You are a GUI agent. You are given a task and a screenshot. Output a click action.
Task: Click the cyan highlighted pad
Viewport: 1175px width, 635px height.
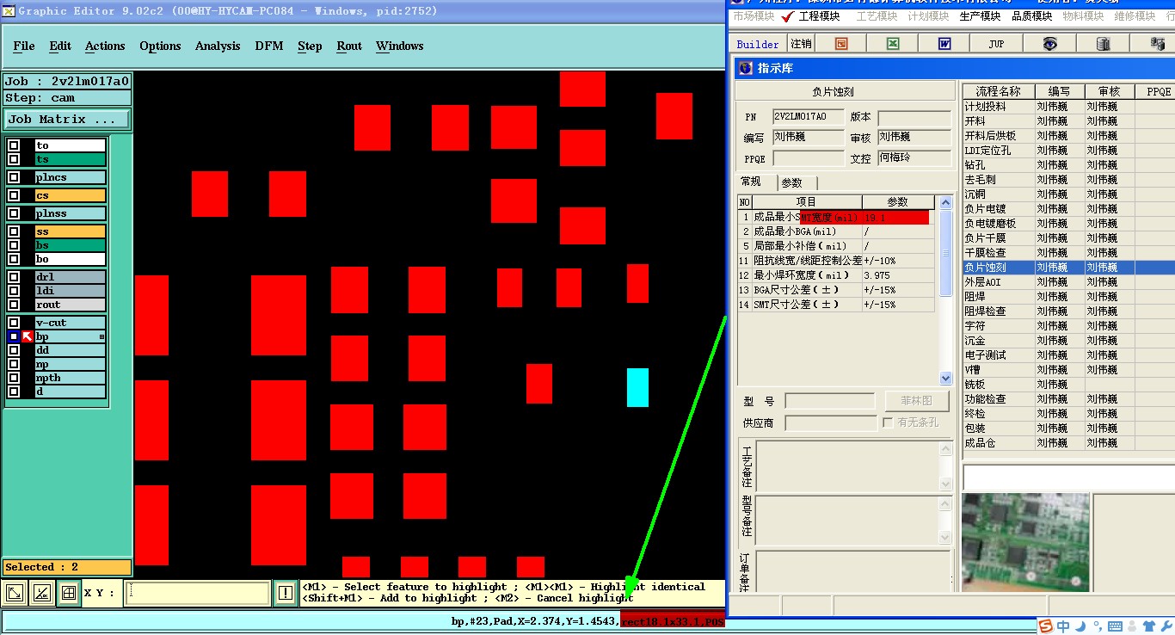pyautogui.click(x=637, y=387)
